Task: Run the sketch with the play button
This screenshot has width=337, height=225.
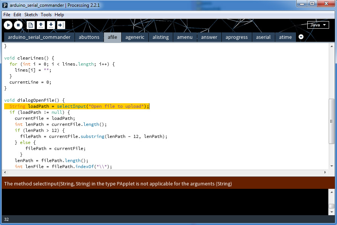Action: [8, 25]
